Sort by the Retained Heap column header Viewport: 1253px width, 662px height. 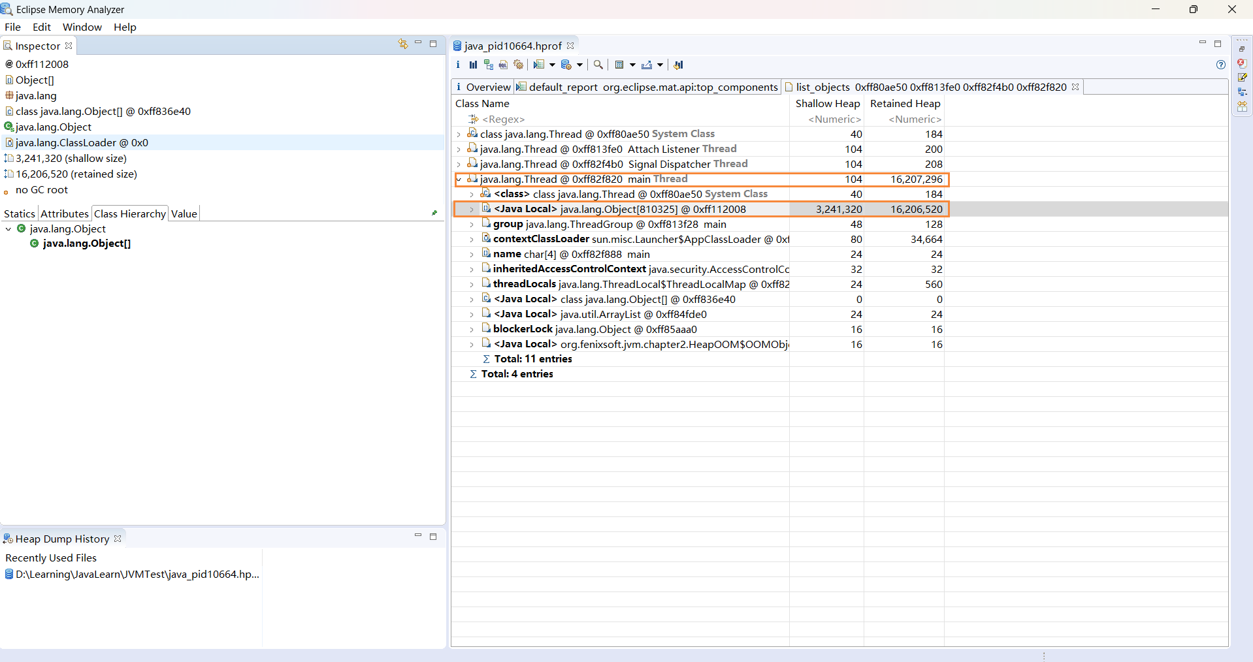click(905, 103)
